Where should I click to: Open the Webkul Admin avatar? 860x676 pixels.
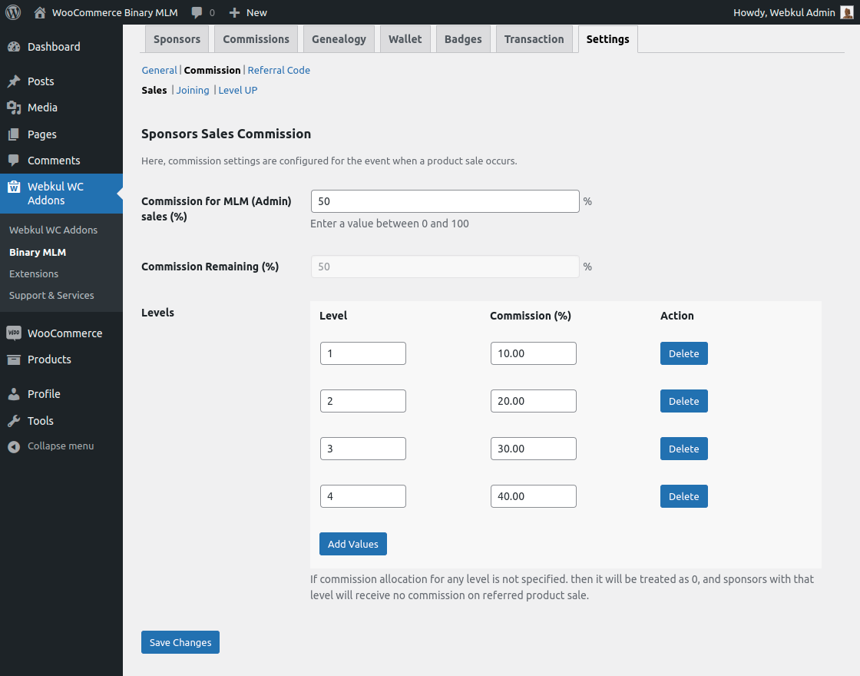tap(847, 12)
